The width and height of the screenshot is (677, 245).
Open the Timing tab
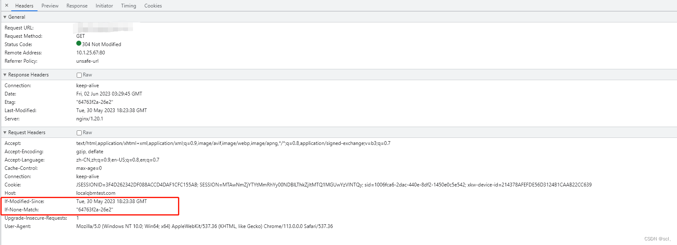[128, 6]
